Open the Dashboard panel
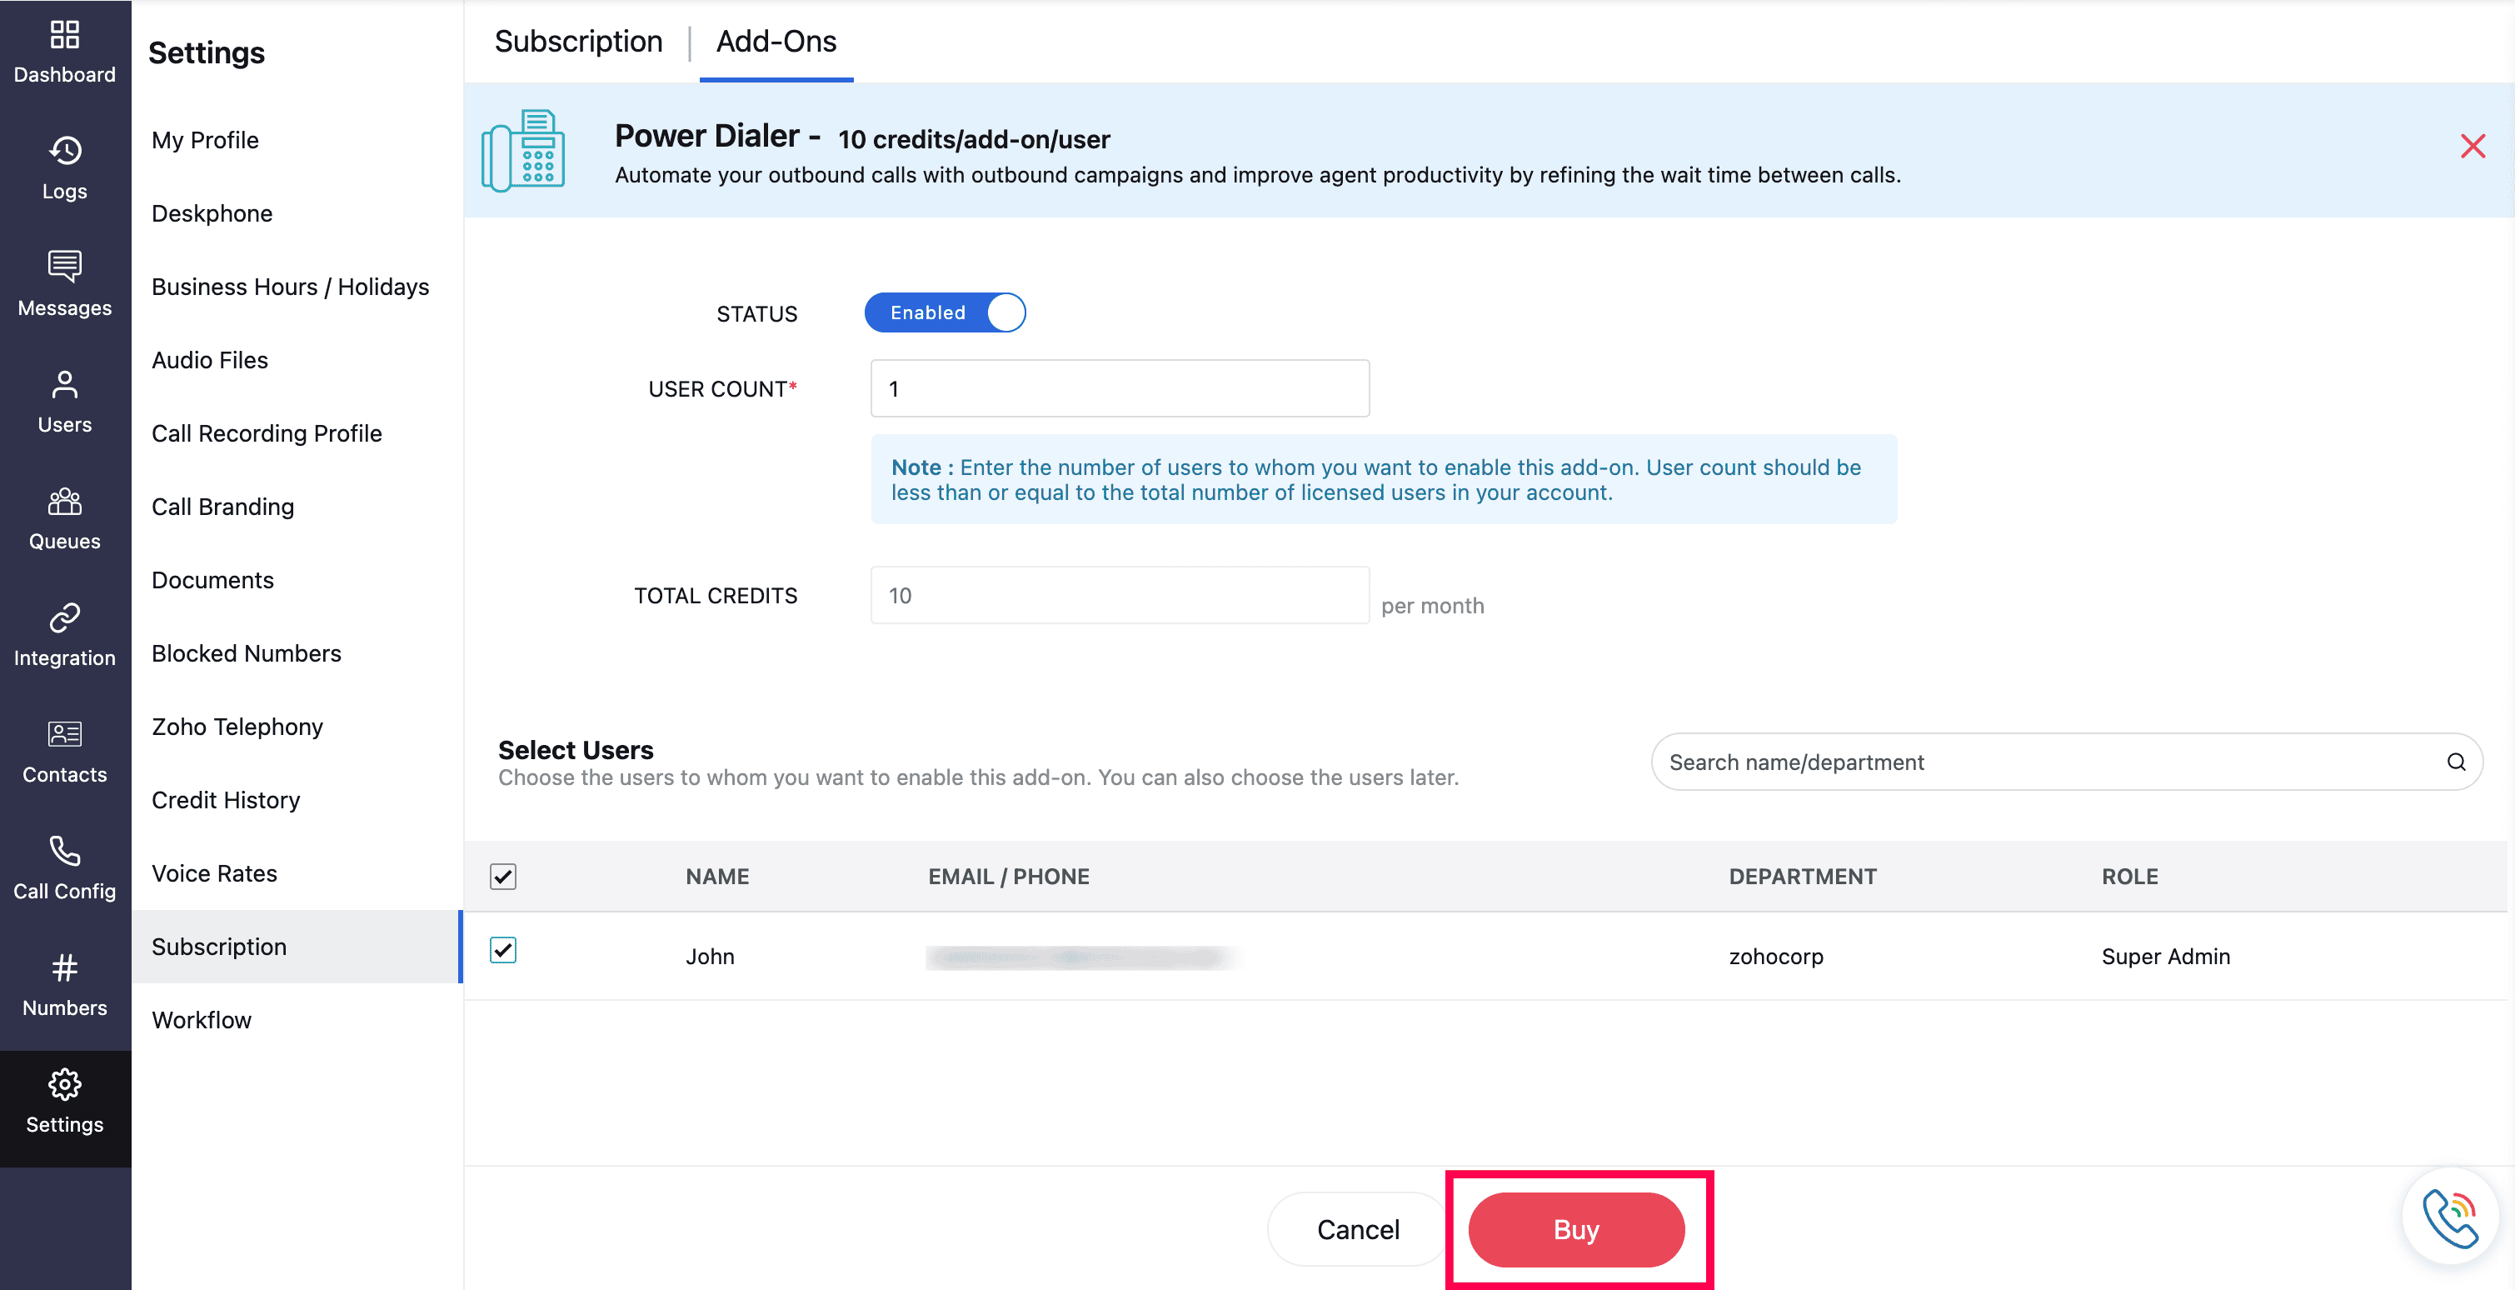 (x=64, y=51)
